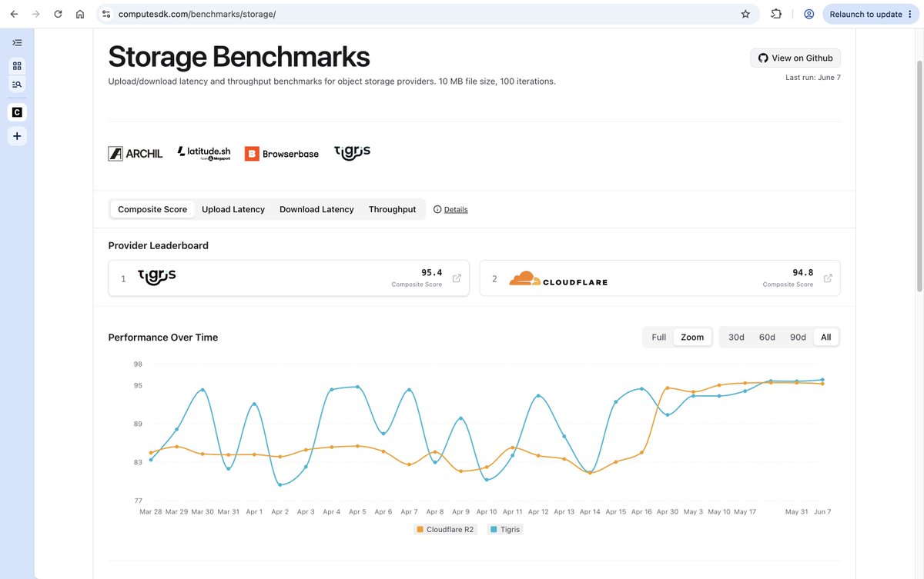View site information in address bar
The image size is (924, 579).
click(106, 14)
